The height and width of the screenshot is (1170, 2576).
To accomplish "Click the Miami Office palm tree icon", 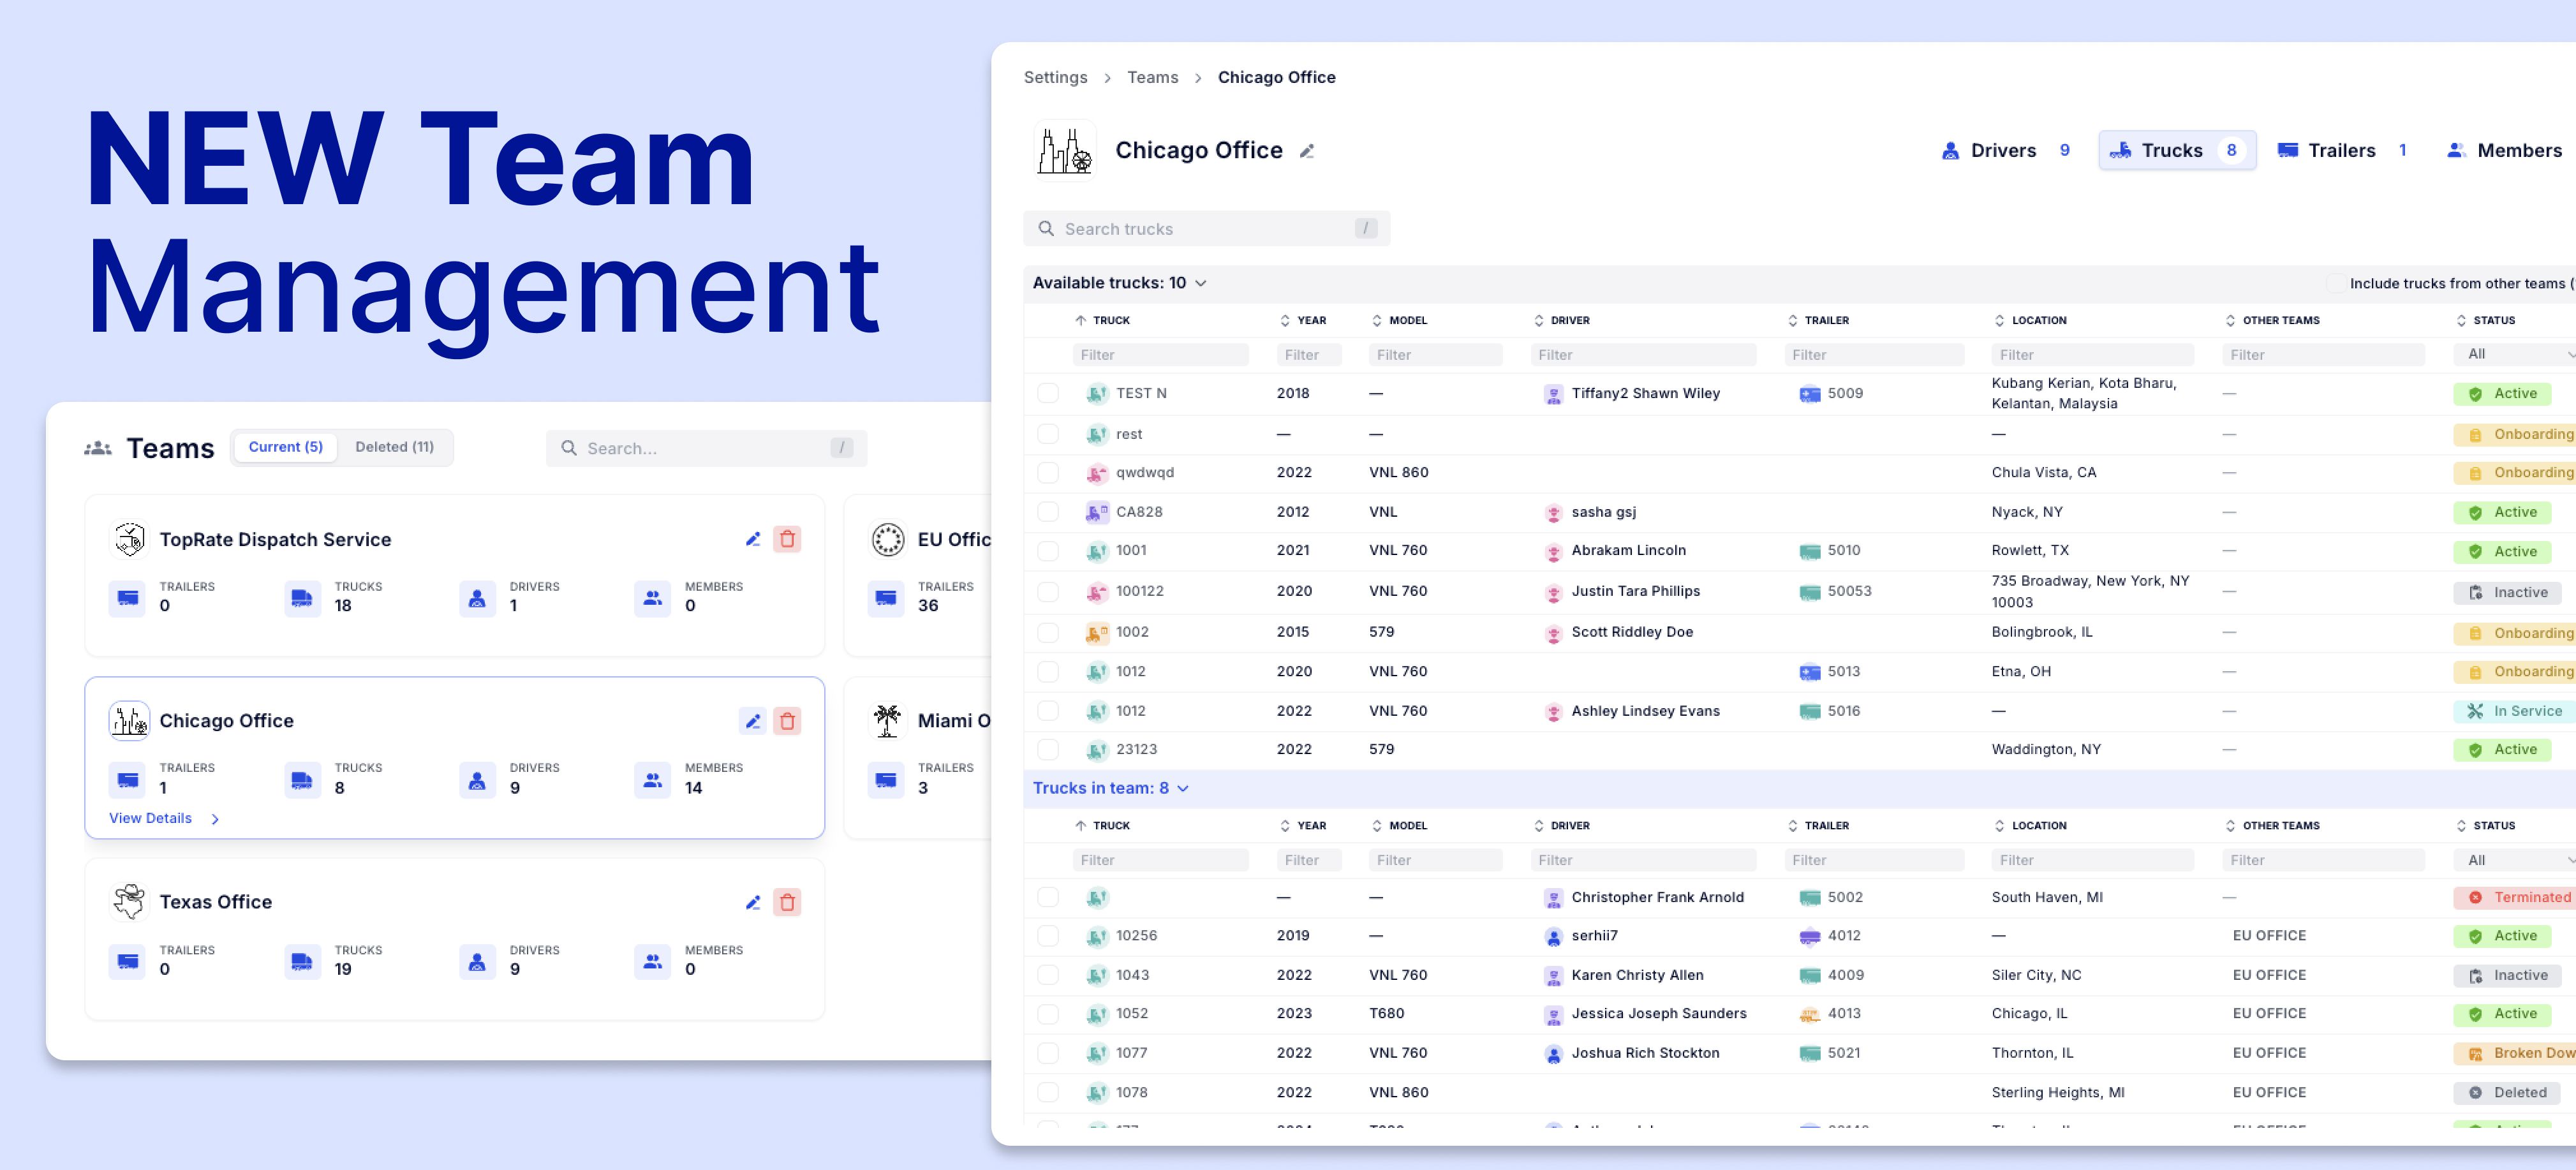I will (x=887, y=720).
